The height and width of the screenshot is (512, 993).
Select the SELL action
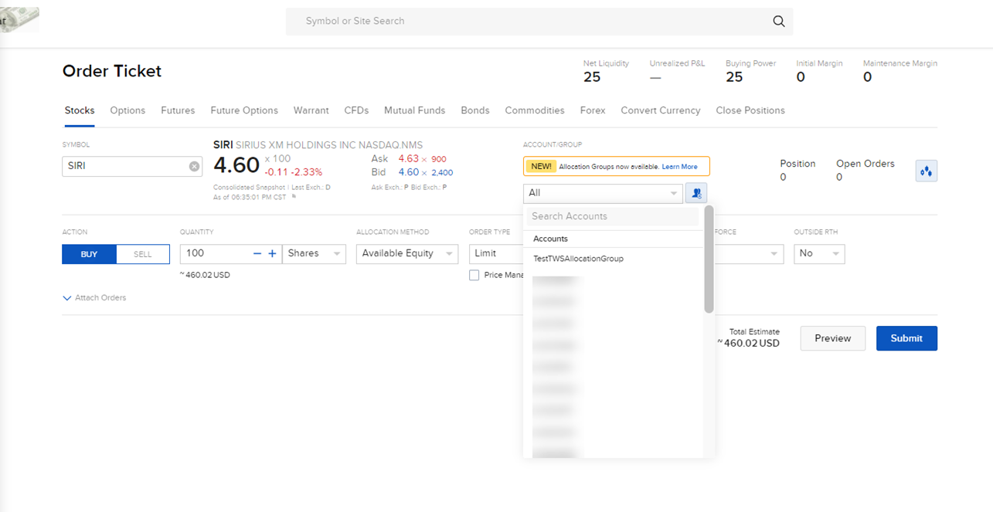tap(143, 254)
